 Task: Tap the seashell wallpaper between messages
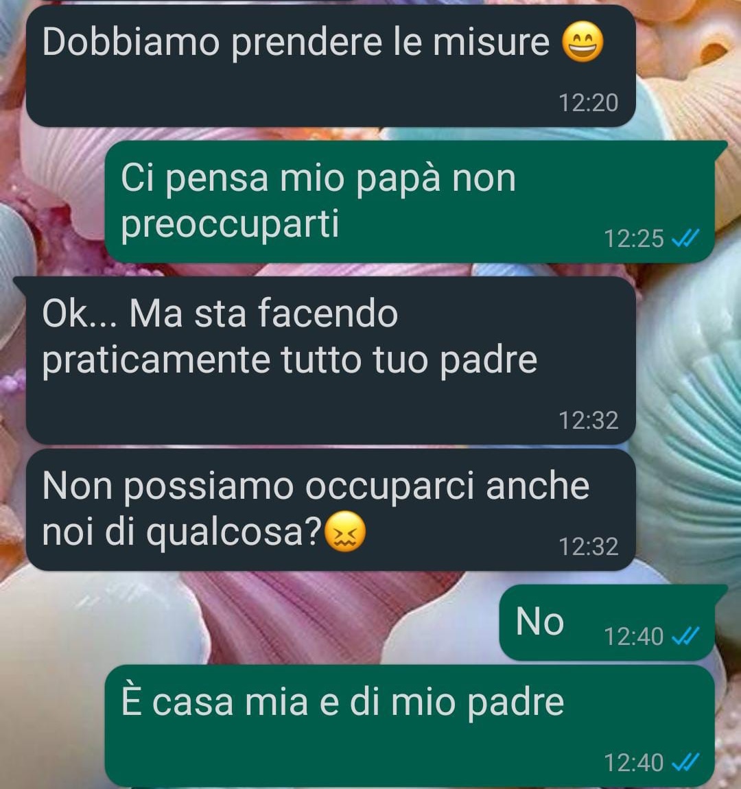(302, 619)
